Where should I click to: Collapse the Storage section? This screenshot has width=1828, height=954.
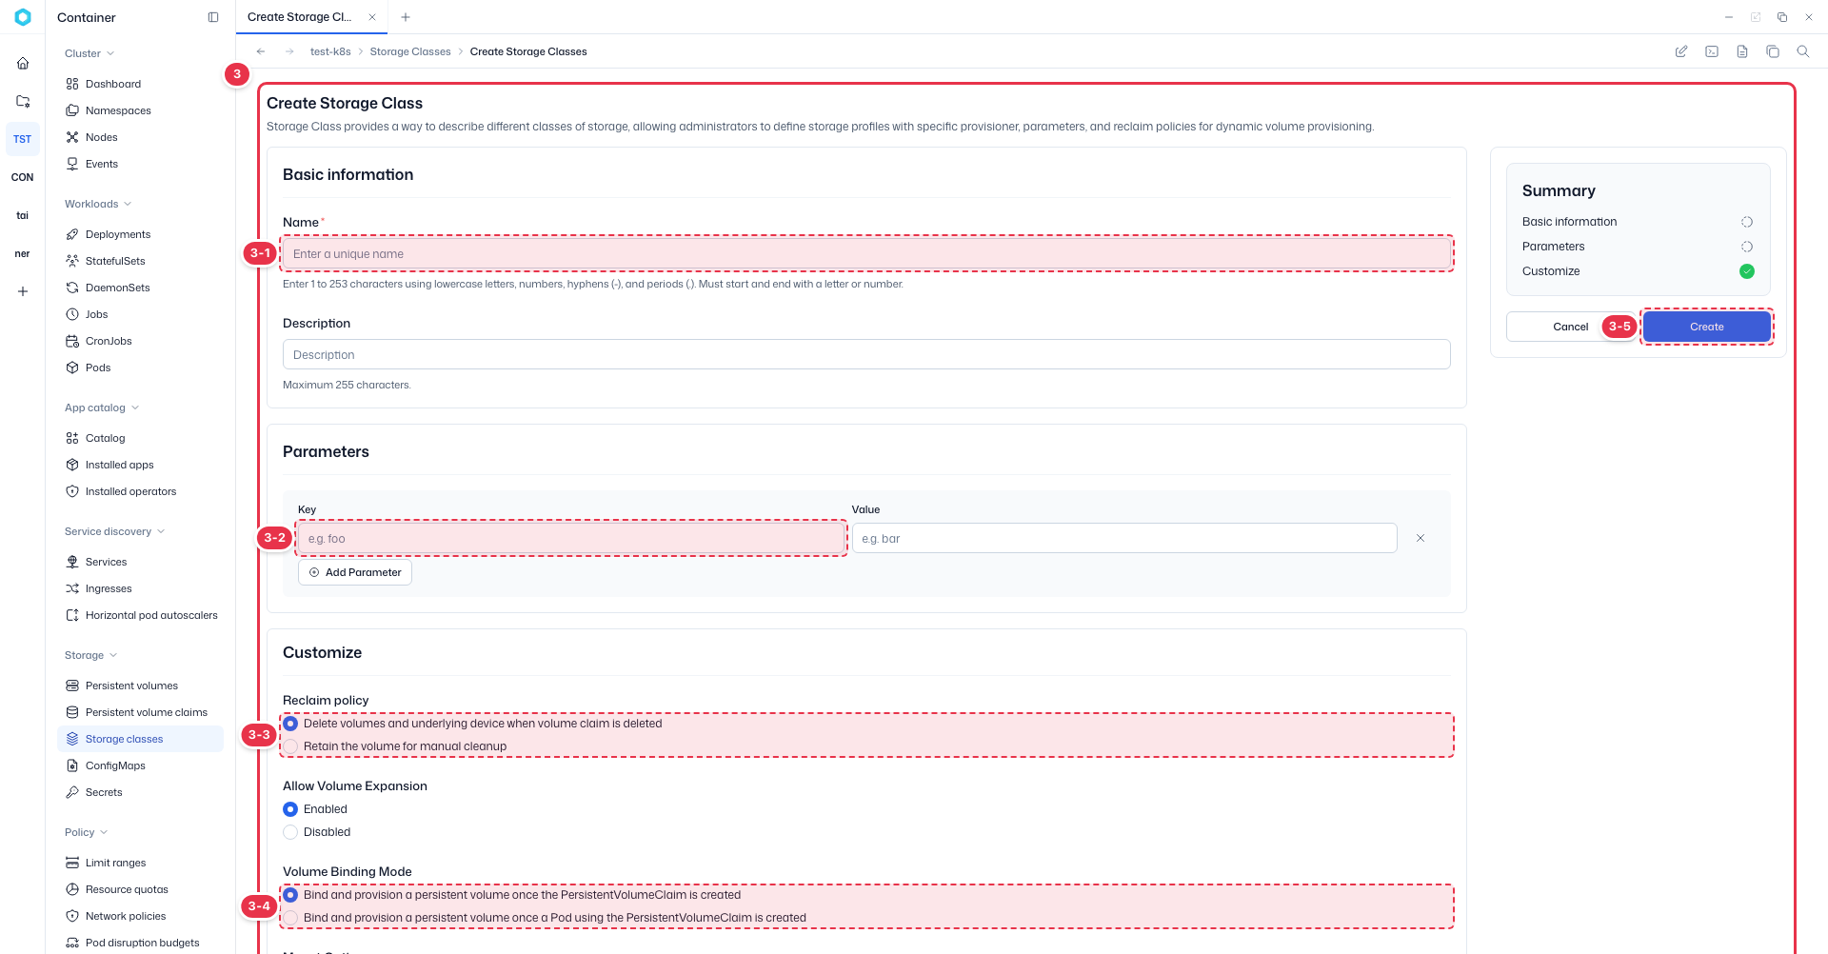pyautogui.click(x=90, y=655)
